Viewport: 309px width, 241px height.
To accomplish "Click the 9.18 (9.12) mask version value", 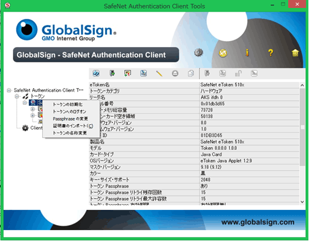I will 211,167.
